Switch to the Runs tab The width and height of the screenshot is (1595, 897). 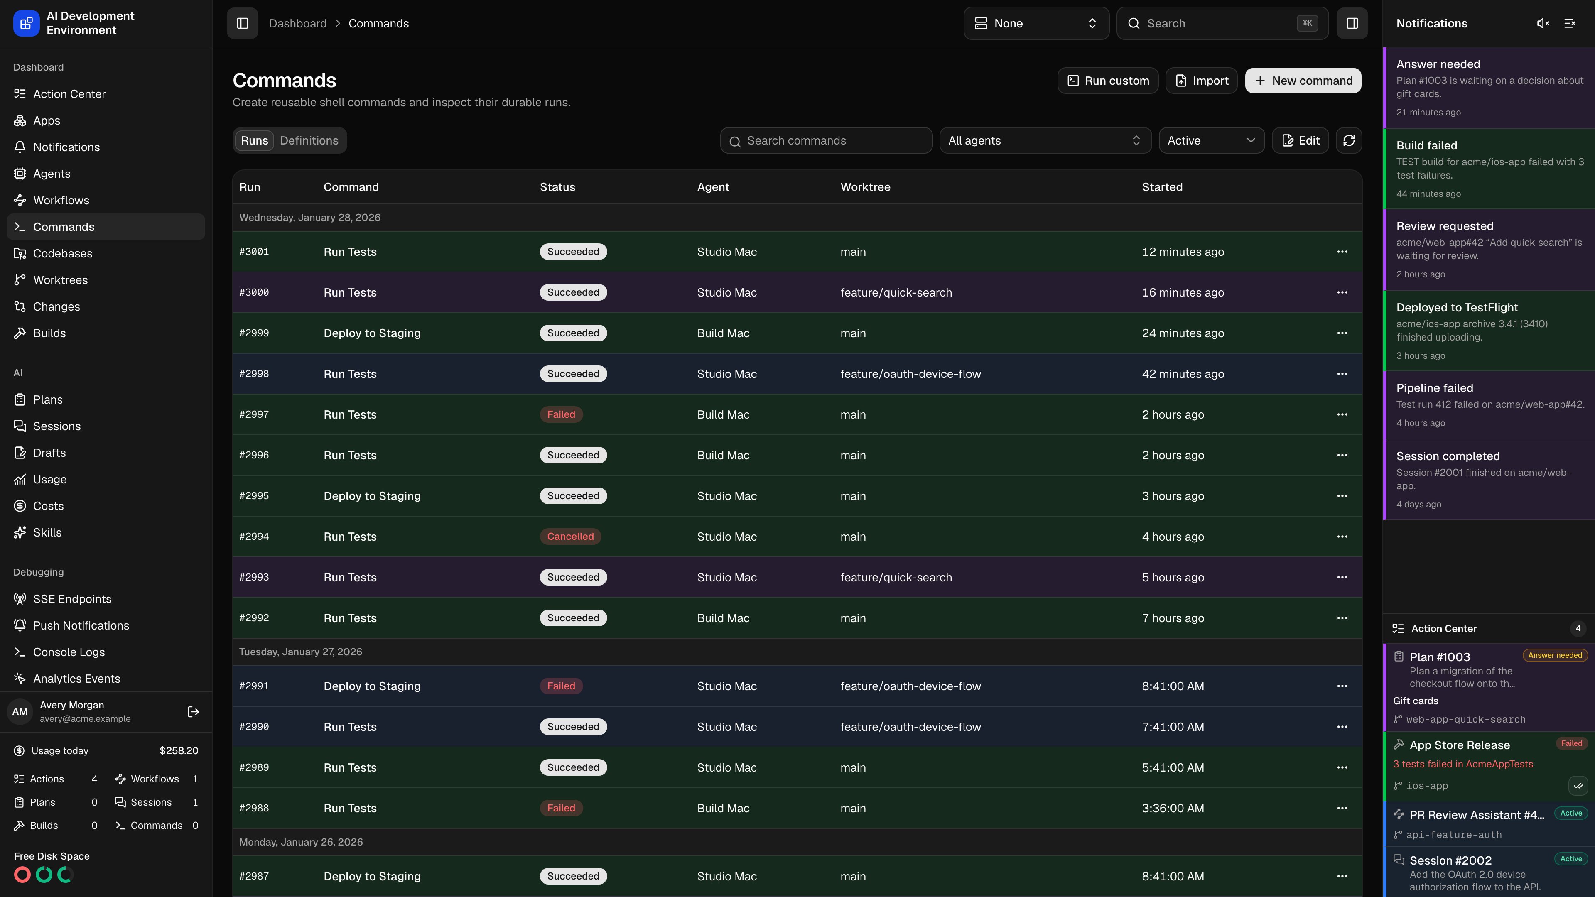click(255, 140)
